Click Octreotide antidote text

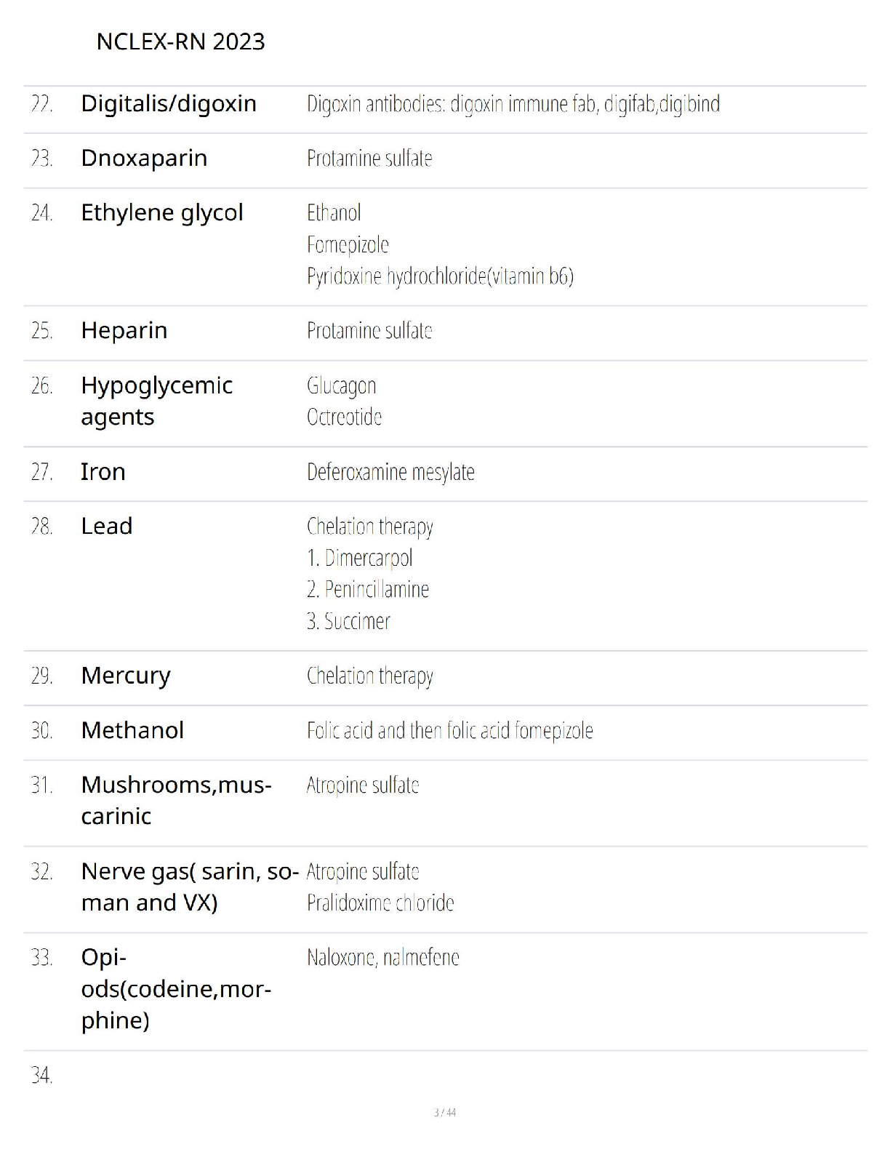344,417
